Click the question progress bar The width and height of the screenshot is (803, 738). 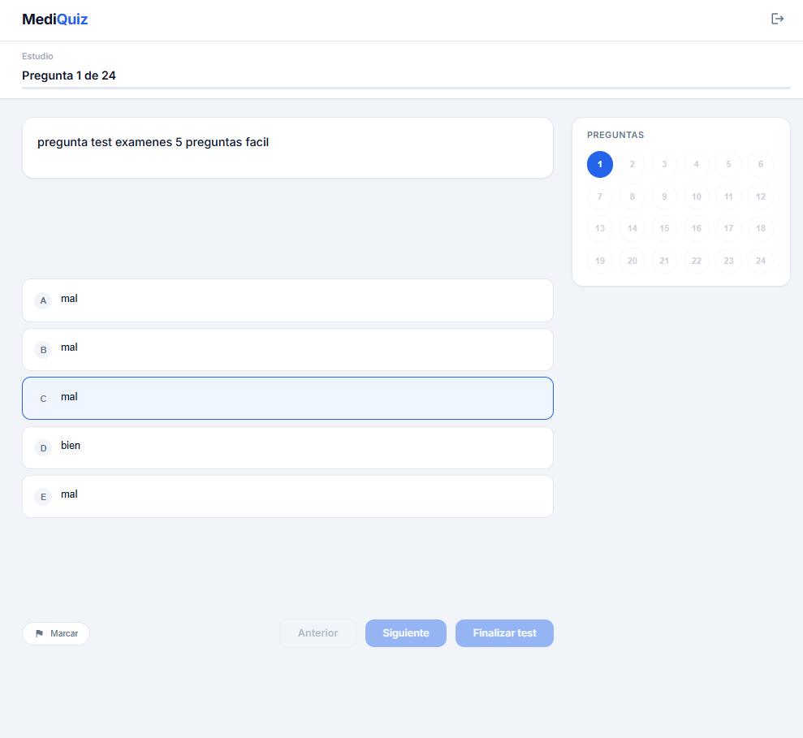click(x=406, y=87)
